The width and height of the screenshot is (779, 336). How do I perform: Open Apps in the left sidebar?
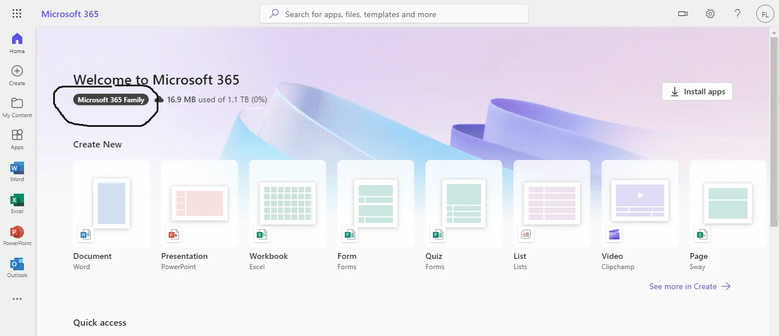17,139
